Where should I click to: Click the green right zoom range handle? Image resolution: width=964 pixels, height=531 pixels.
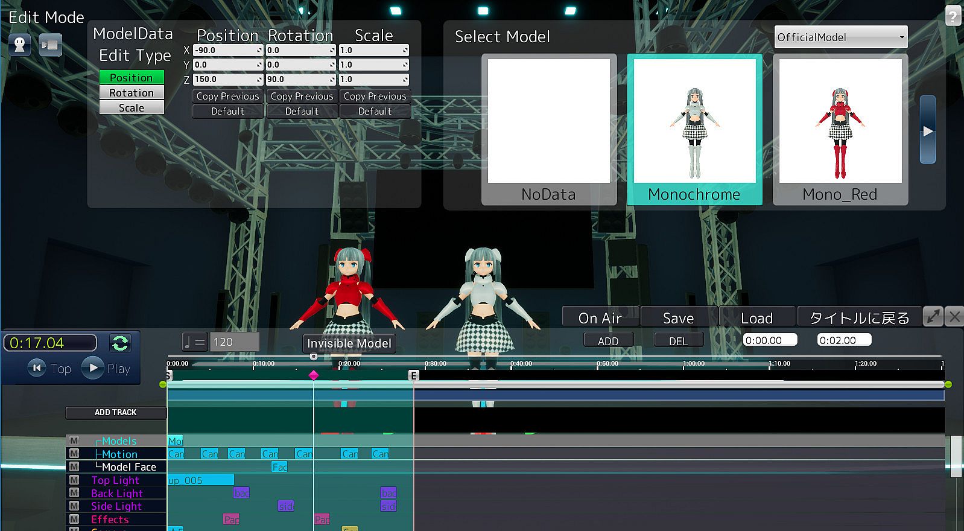pyautogui.click(x=948, y=384)
